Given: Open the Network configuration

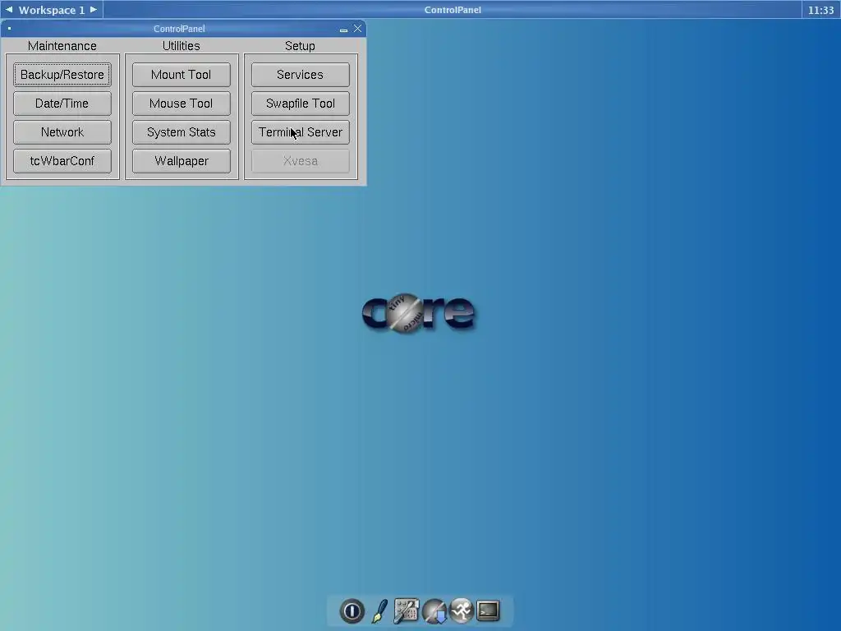Looking at the screenshot, I should coord(62,132).
